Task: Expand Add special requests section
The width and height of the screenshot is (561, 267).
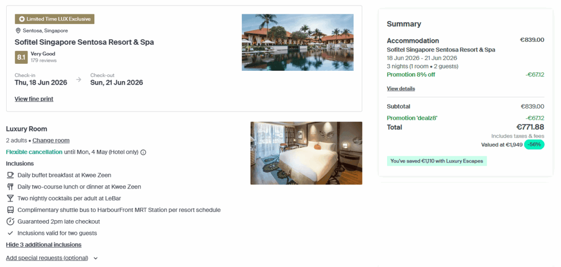Action: point(52,258)
